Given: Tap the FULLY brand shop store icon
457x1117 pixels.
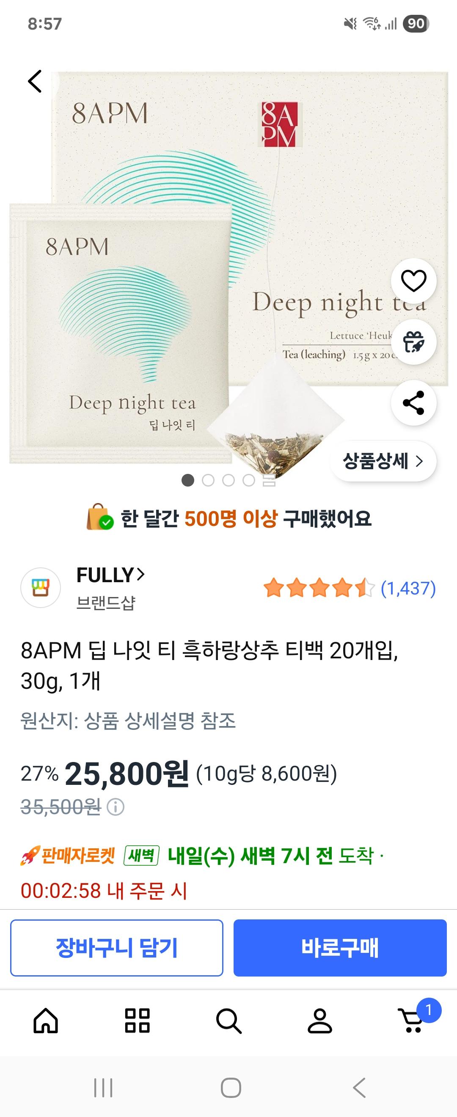Looking at the screenshot, I should coord(40,588).
